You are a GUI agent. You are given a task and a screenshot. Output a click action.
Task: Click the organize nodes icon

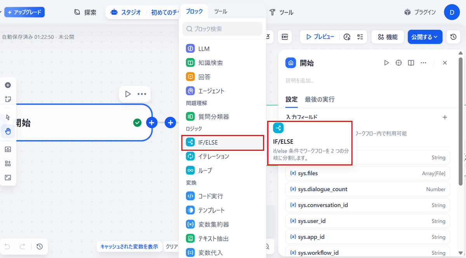[x=8, y=164]
